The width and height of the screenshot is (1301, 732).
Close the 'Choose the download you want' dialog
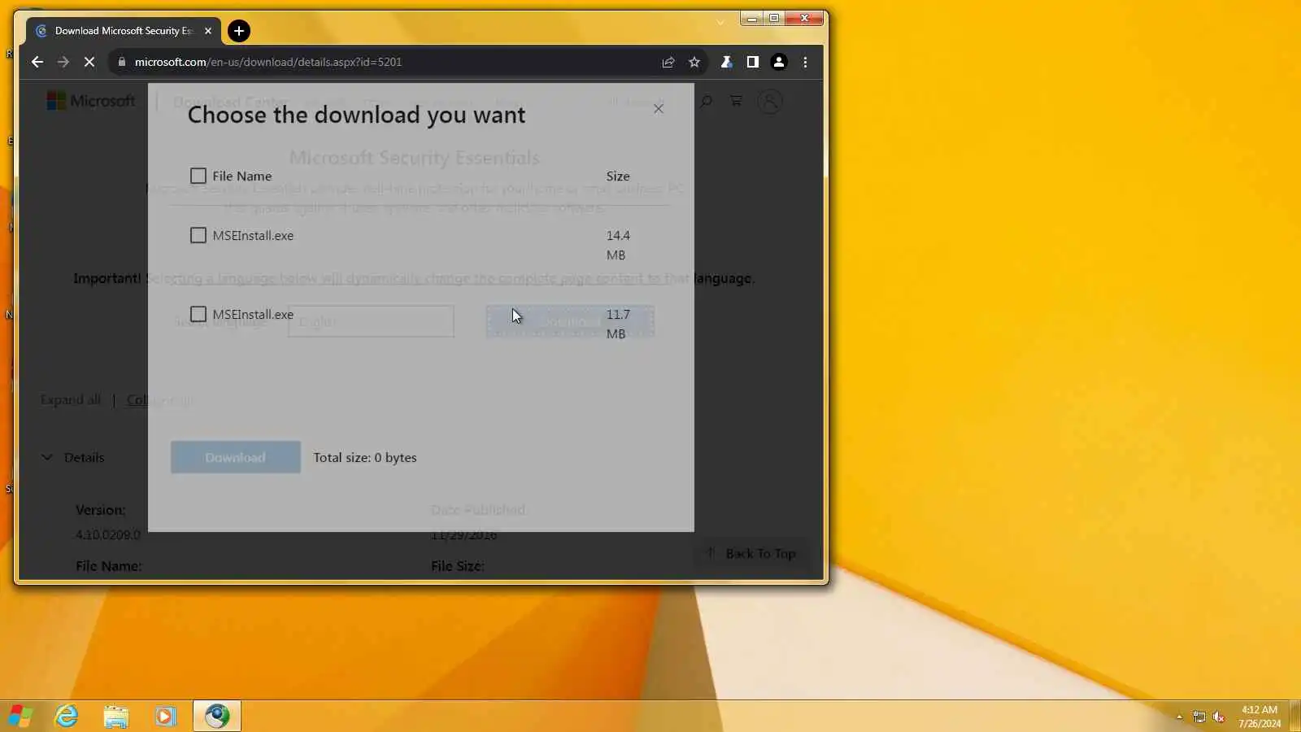pos(659,108)
